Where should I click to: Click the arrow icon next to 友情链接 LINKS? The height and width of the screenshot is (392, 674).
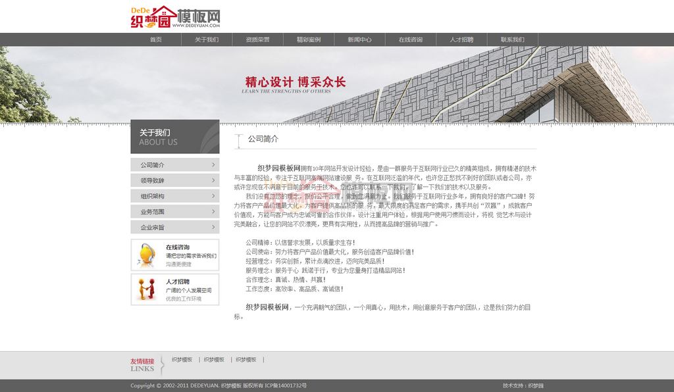[x=163, y=364]
